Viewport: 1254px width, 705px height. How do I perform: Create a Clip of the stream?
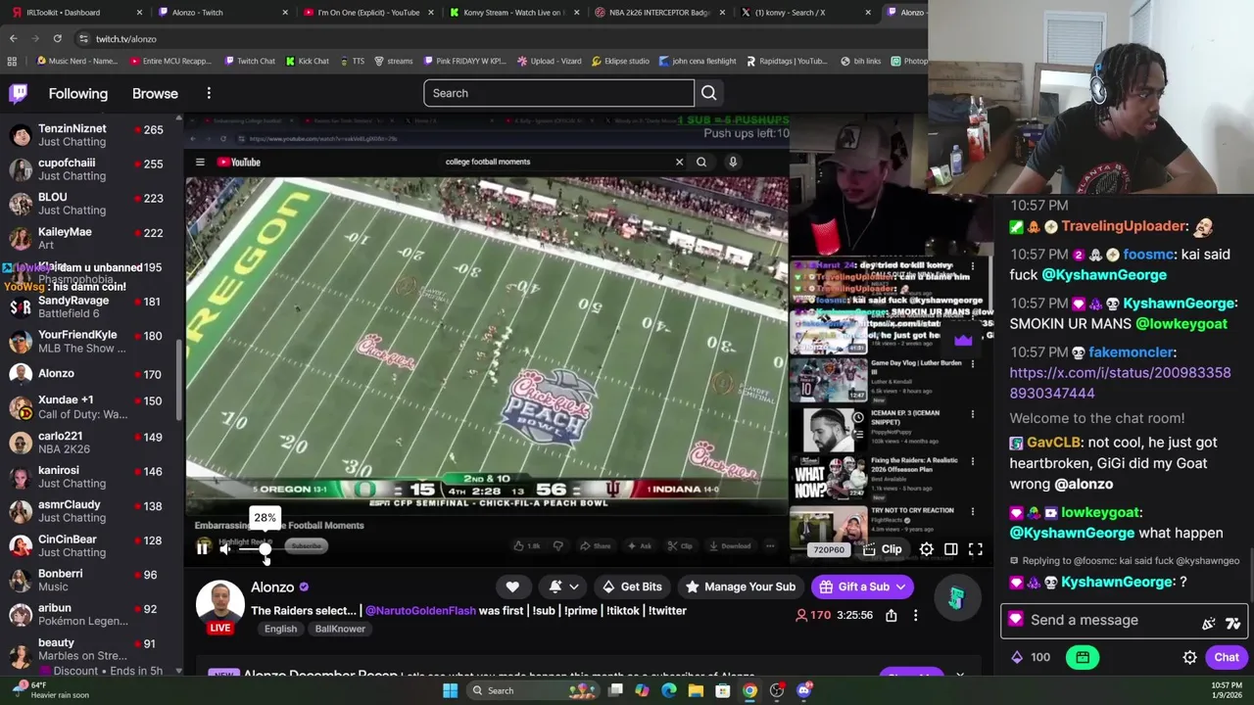pyautogui.click(x=883, y=549)
